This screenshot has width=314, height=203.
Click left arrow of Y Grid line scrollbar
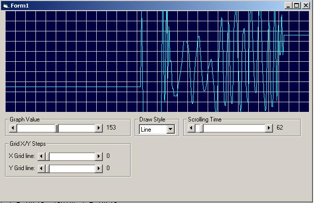pyautogui.click(x=42, y=169)
